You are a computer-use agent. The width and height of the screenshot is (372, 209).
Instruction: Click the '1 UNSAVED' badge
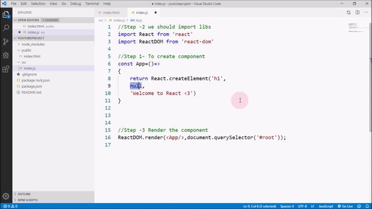coord(51,20)
